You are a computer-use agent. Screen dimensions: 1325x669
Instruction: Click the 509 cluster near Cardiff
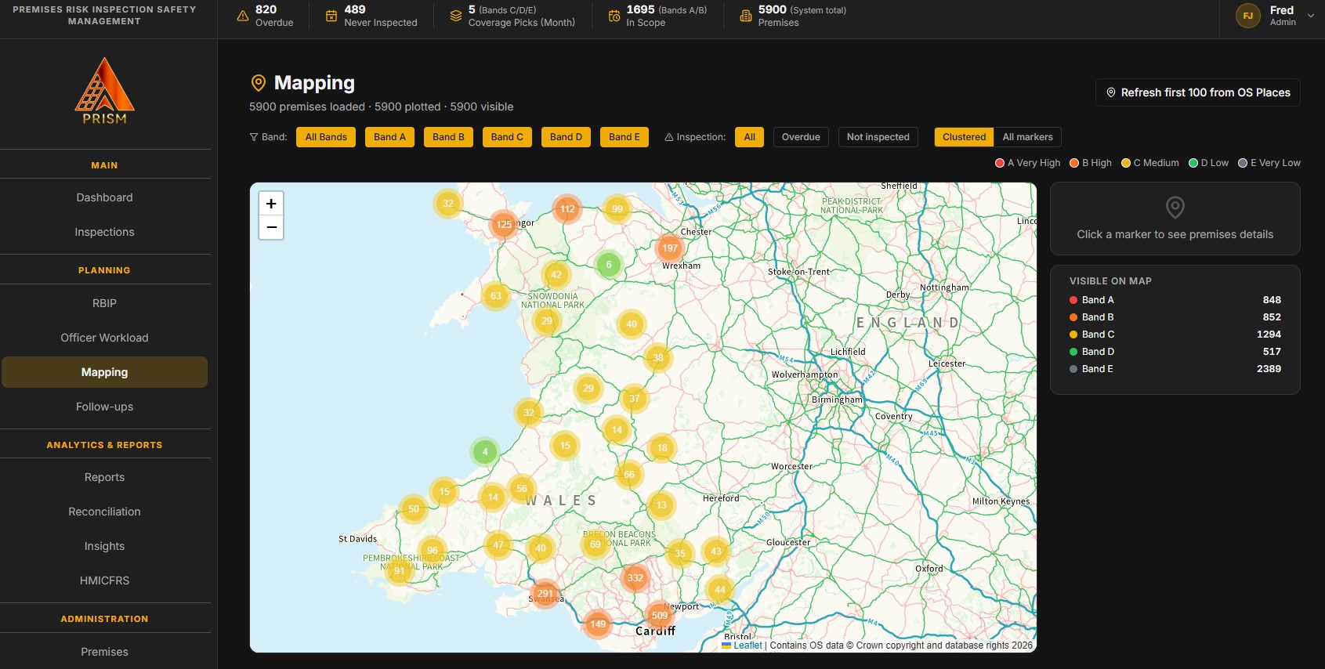tap(660, 616)
